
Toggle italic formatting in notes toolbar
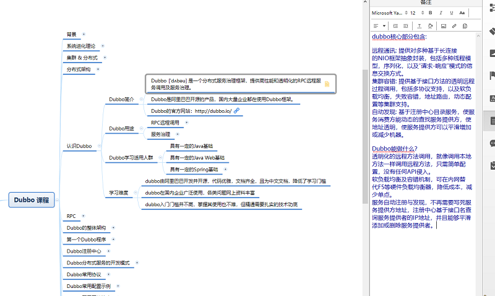pyautogui.click(x=441, y=13)
